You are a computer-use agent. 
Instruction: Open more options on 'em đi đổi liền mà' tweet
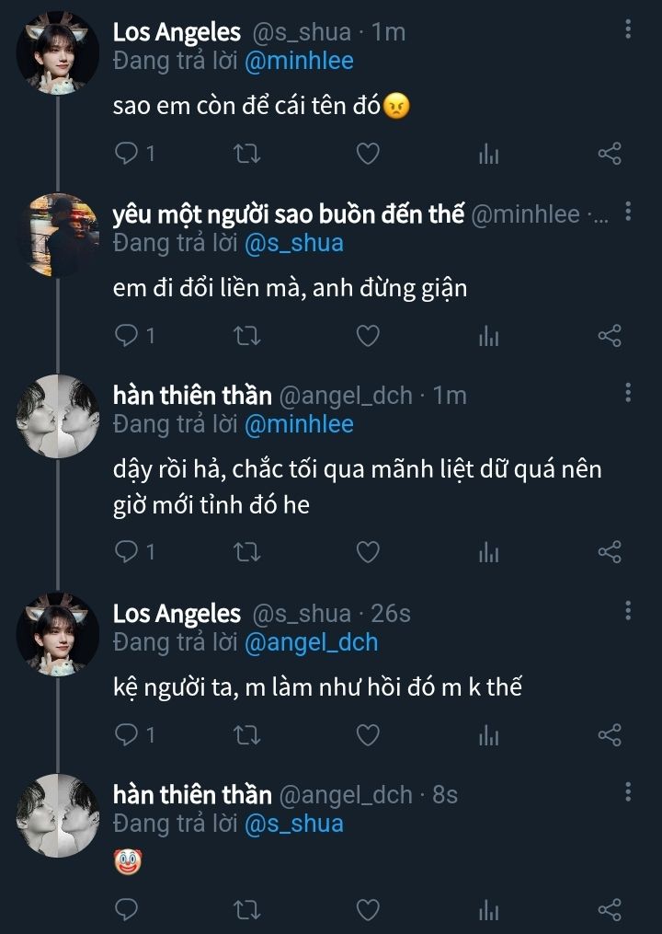point(628,213)
